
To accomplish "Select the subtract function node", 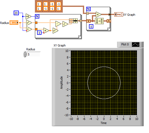I will pyautogui.click(x=58, y=24).
